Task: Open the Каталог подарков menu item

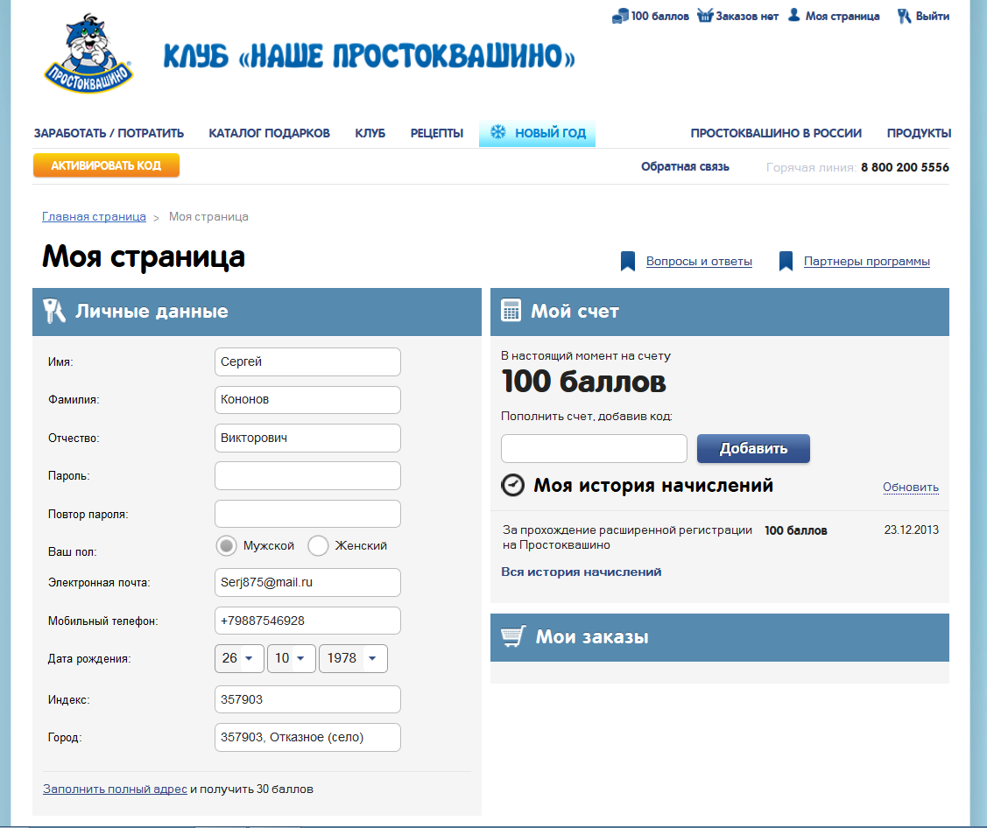Action: point(270,133)
